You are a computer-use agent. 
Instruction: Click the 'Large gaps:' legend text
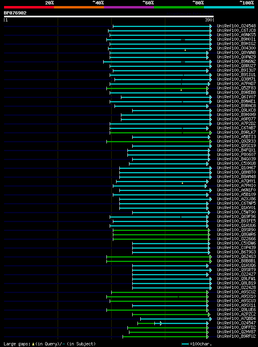[17, 344]
